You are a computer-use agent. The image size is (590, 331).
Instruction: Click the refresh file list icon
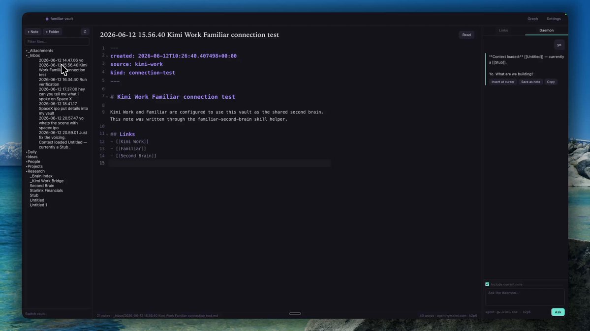coord(85,32)
